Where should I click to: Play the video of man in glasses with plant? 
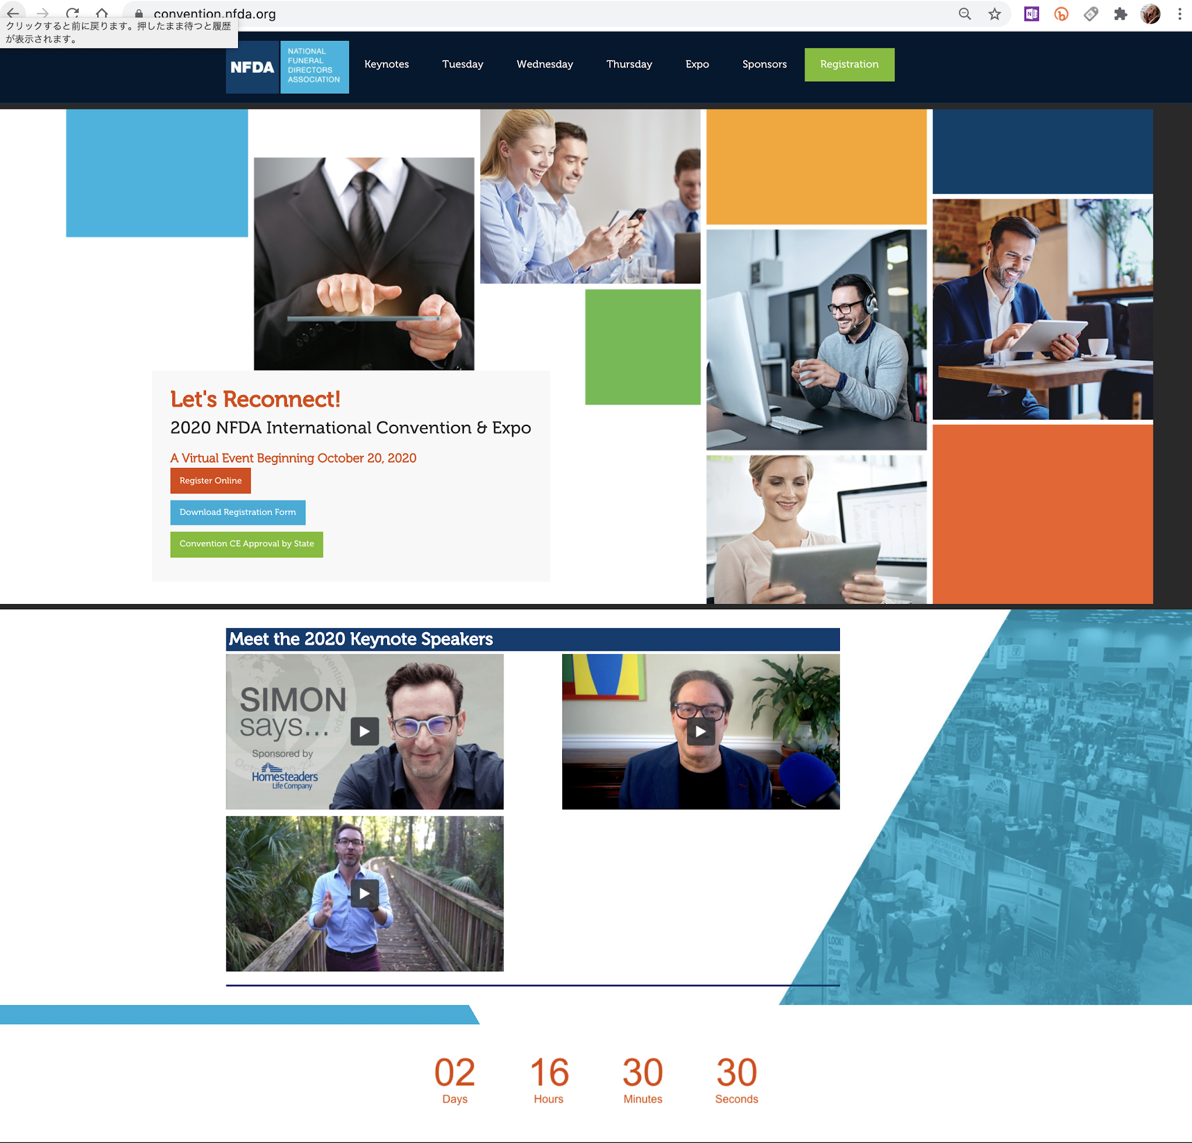tap(700, 732)
